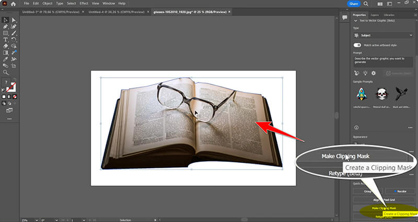This screenshot has width=418, height=222.
Task: Toggle Match active artboard style switch
Action: [357, 45]
